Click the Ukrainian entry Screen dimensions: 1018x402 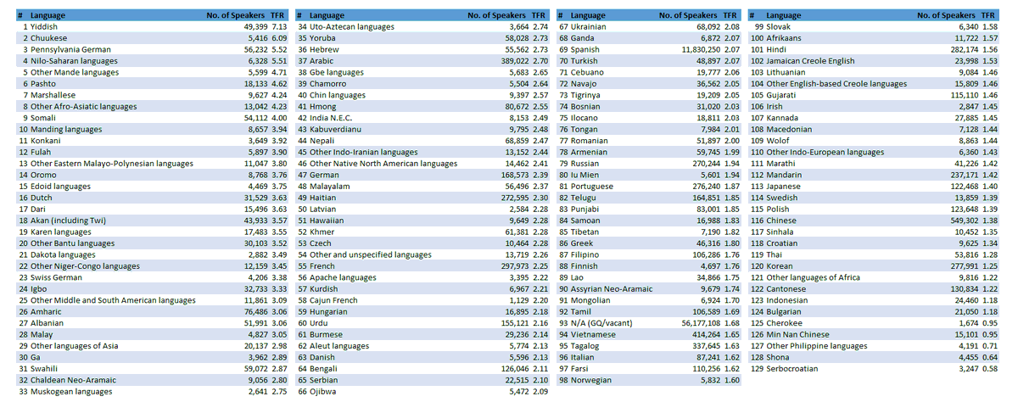[590, 27]
